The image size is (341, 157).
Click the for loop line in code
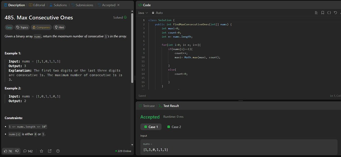pyautogui.click(x=181, y=45)
